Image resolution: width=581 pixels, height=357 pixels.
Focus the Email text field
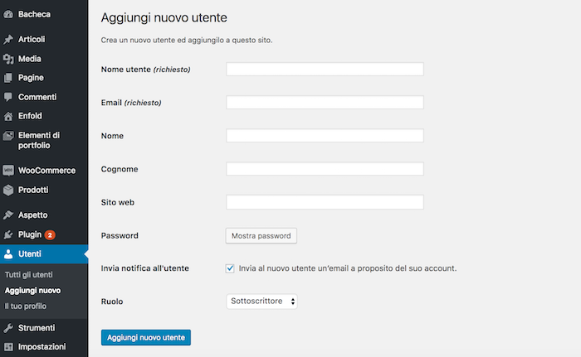pyautogui.click(x=325, y=103)
